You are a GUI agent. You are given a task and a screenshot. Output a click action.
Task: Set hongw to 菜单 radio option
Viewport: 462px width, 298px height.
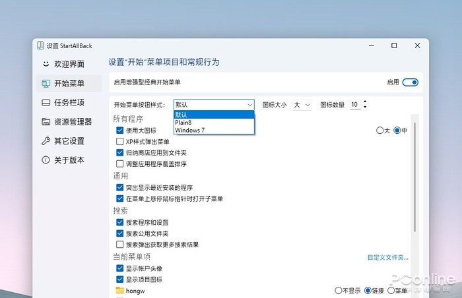391,291
